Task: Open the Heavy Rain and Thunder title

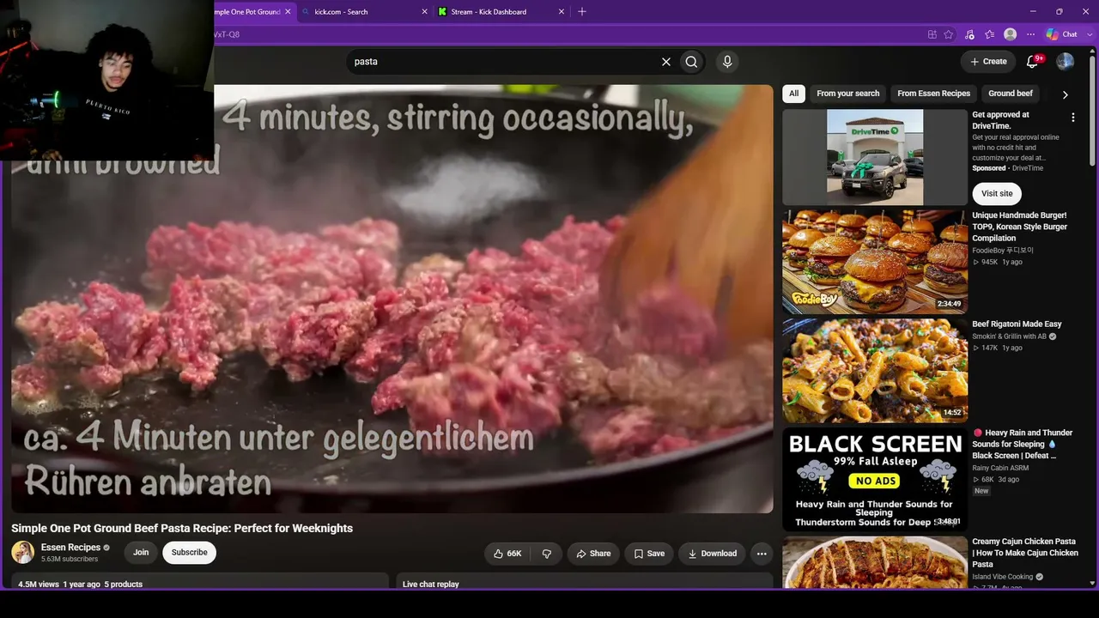Action: coord(1023,445)
